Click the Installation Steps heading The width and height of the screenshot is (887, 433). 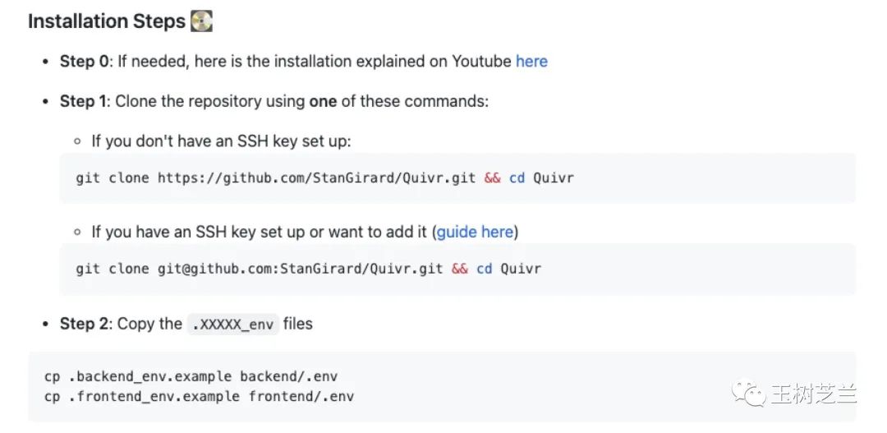[x=107, y=21]
